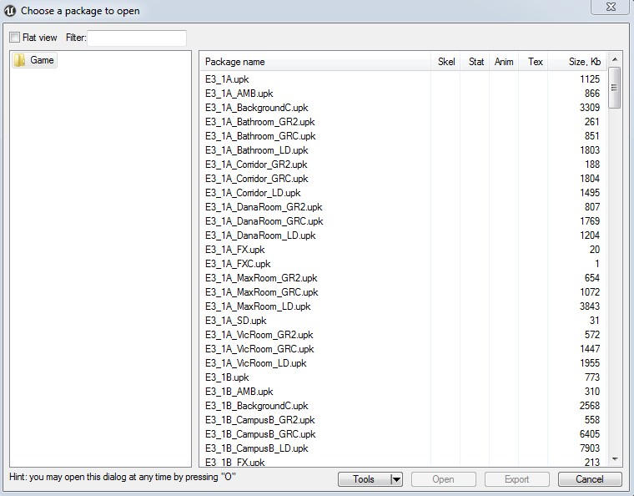
Task: Click the Game folder icon
Action: [19, 60]
